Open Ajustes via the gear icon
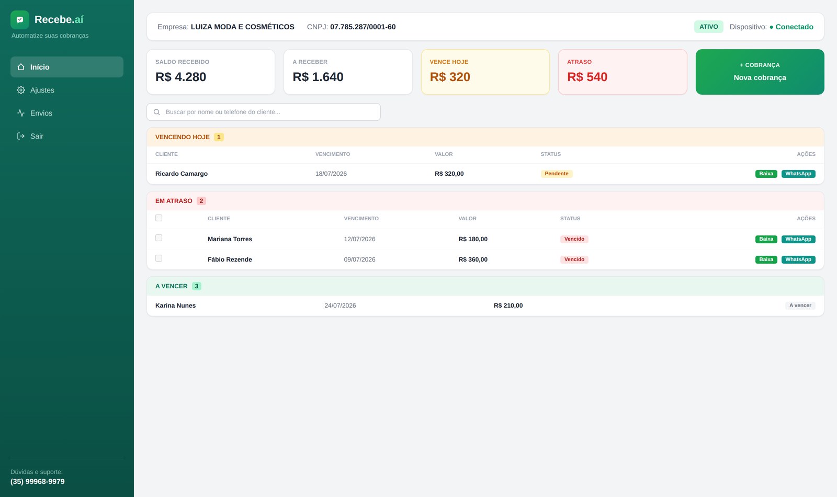The image size is (837, 497). coord(21,90)
